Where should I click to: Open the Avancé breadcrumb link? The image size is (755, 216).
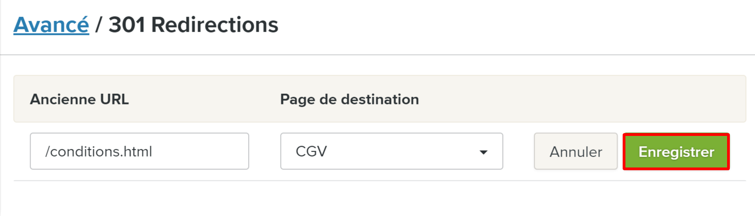[51, 25]
